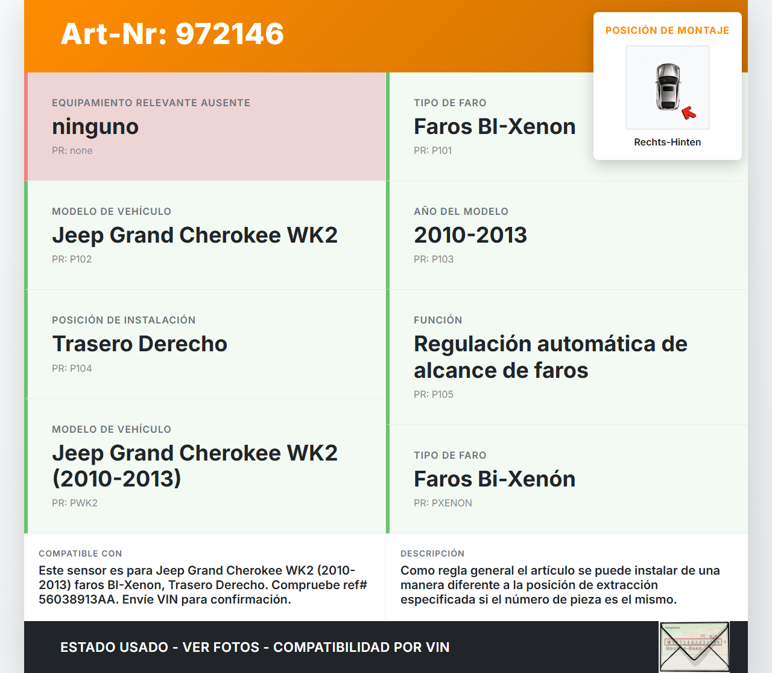Select the Art-Nr: 972146 heading

172,34
